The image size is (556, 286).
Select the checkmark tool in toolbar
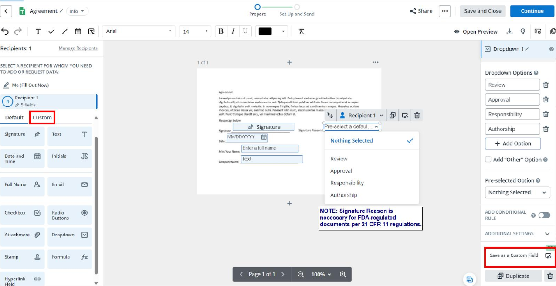click(51, 31)
